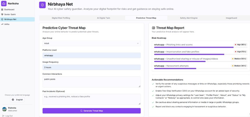The image size is (250, 117).
Task: Click the Platforms Used field containing whatsapp
Action: coord(92,55)
